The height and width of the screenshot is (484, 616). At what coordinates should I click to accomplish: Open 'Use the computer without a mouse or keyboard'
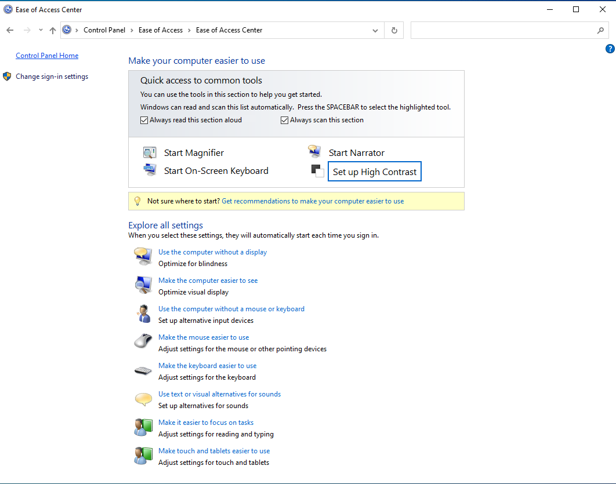(231, 309)
